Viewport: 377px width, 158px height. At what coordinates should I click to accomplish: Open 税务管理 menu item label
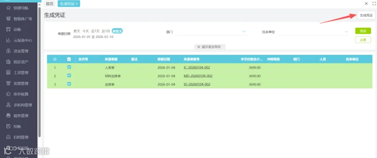point(21,116)
